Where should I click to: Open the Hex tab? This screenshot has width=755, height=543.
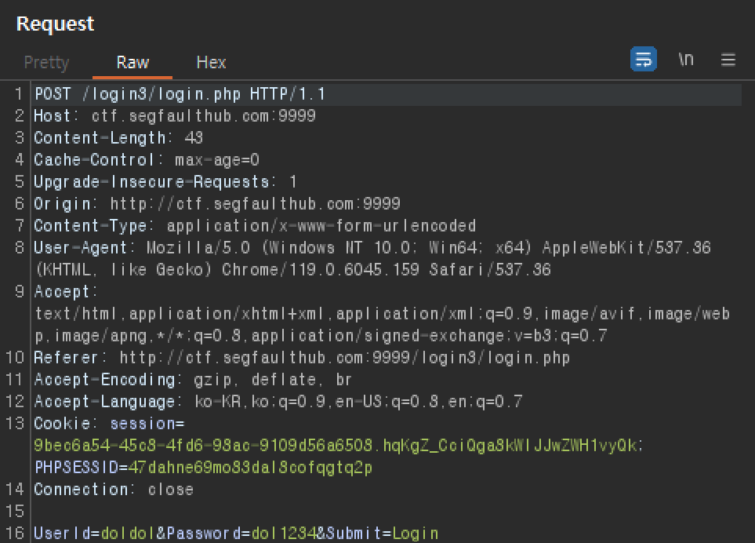(211, 62)
